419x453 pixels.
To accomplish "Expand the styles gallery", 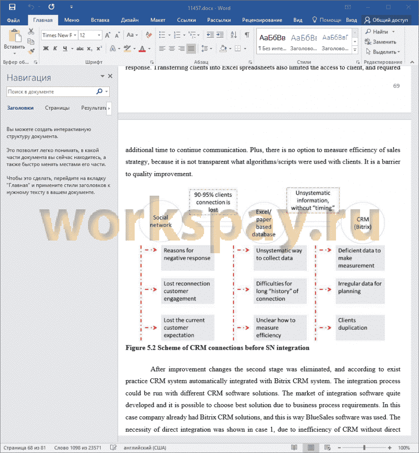I will click(355, 50).
